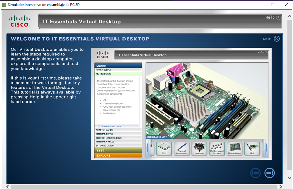Image resolution: width=293 pixels, height=189 pixels.
Task: Expand the INTERNAL DRIVES item
Action: [x=118, y=134]
